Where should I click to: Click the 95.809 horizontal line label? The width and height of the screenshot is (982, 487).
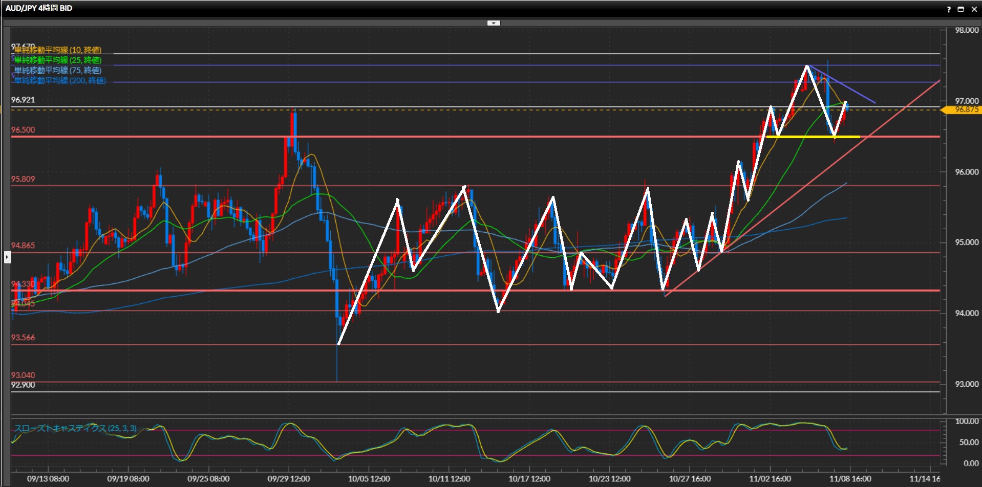click(x=23, y=179)
